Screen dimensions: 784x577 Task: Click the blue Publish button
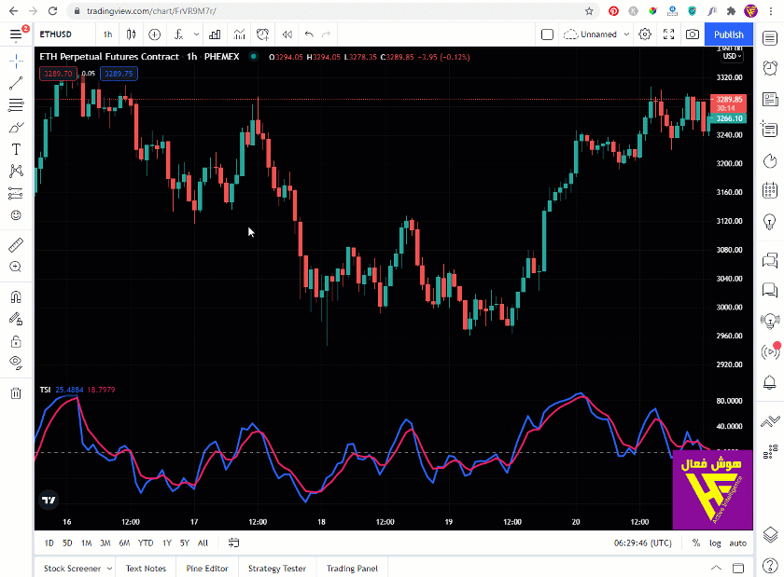pyautogui.click(x=728, y=34)
